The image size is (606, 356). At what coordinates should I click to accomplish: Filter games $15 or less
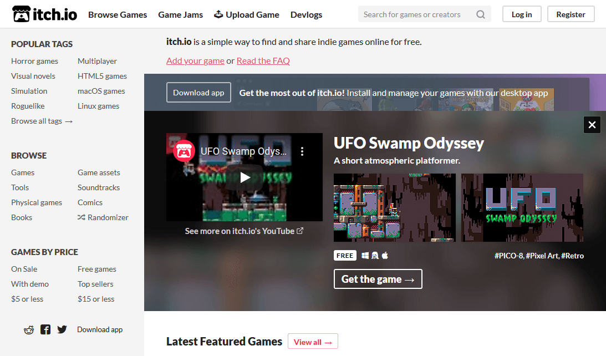(x=96, y=299)
